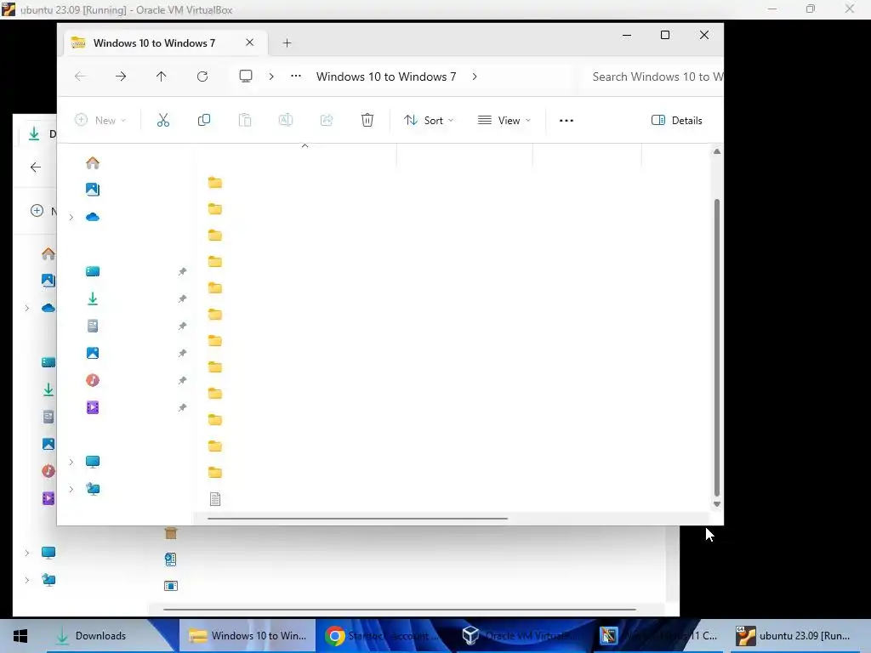Click the horizontal scrollbar in front window
This screenshot has height=653, width=871.
pyautogui.click(x=357, y=519)
